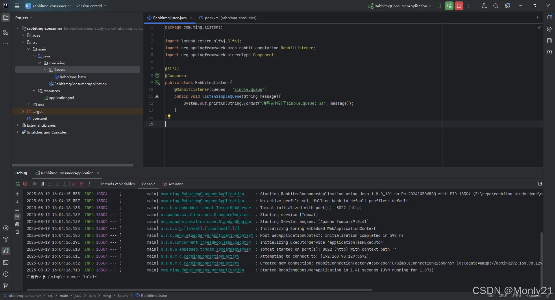The height and width of the screenshot is (300, 555).
Task: Open the main menu hamburger icon
Action: click(x=17, y=6)
